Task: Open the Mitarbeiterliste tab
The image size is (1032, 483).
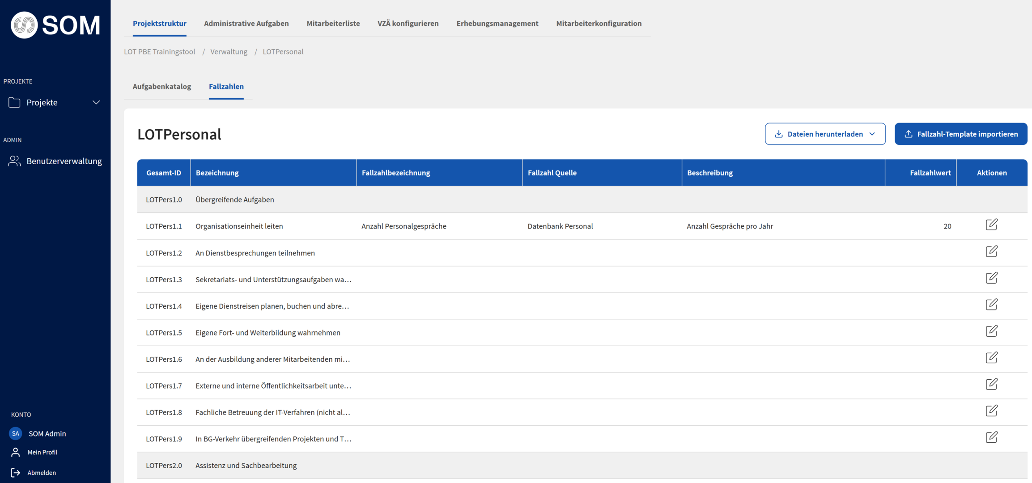Action: coord(333,23)
